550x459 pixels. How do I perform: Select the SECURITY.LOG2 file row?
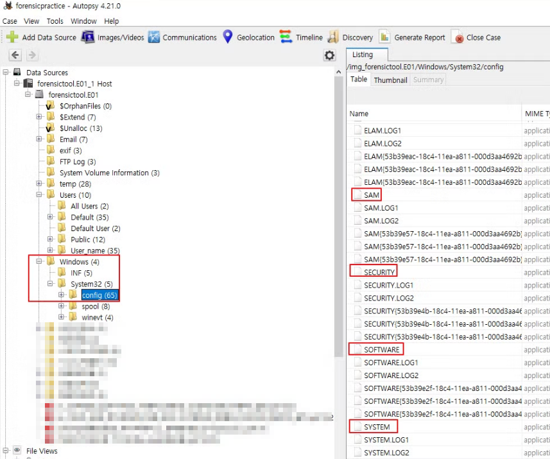449,299
